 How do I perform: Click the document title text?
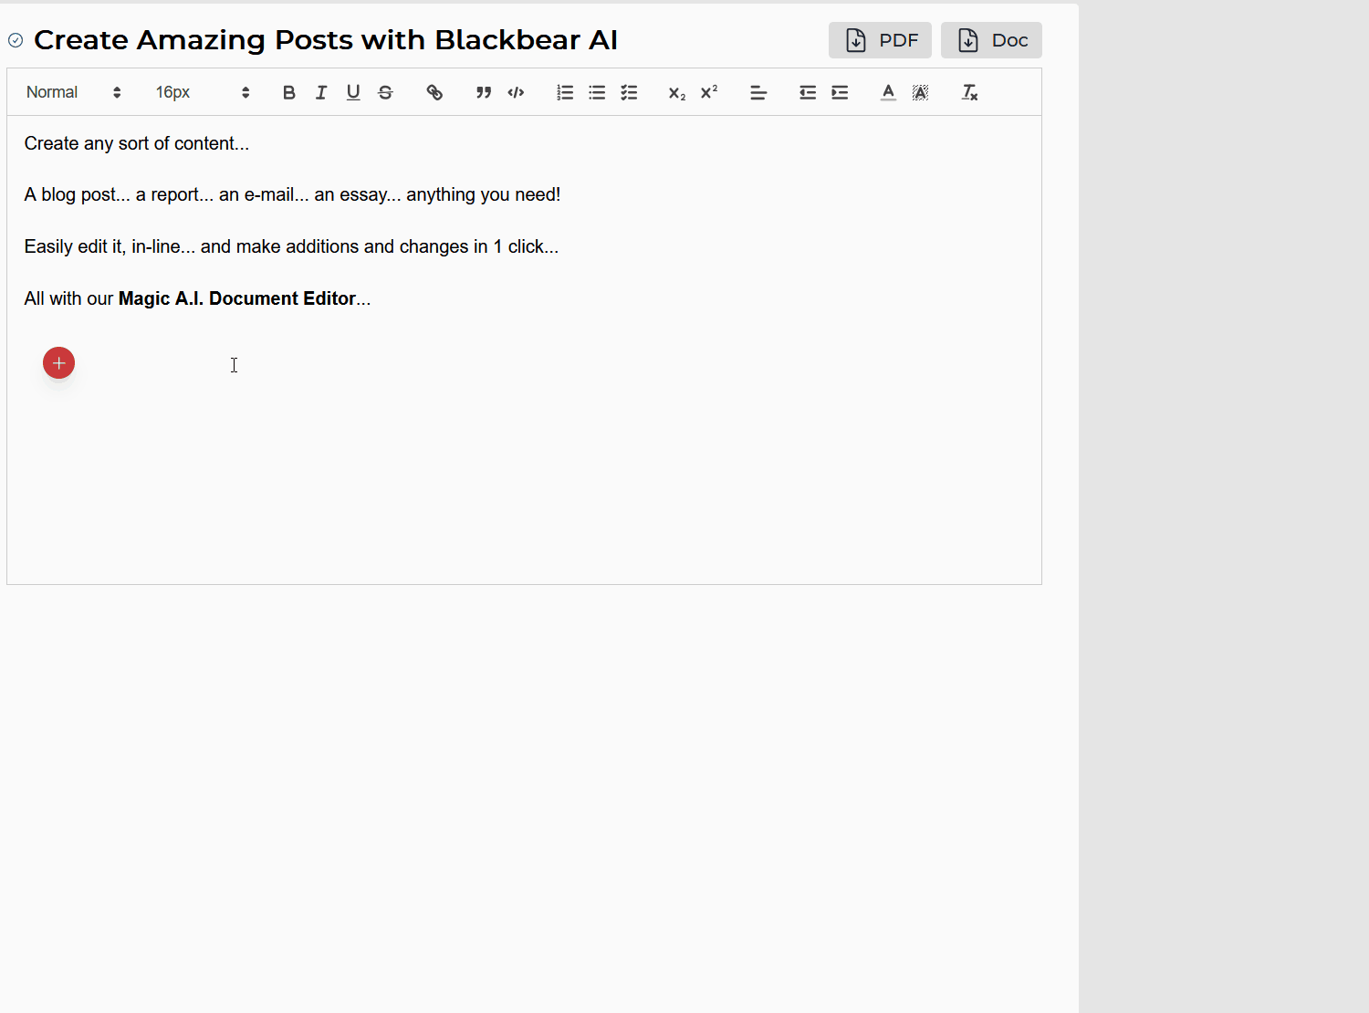point(326,40)
